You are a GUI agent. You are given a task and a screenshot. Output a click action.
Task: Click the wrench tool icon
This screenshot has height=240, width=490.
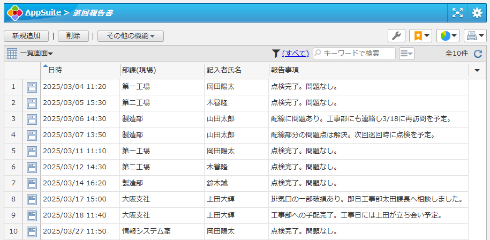(x=396, y=36)
